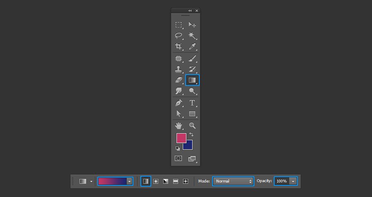Image resolution: width=372 pixels, height=197 pixels.
Task: Enable Diamond Gradient style
Action: point(186,181)
